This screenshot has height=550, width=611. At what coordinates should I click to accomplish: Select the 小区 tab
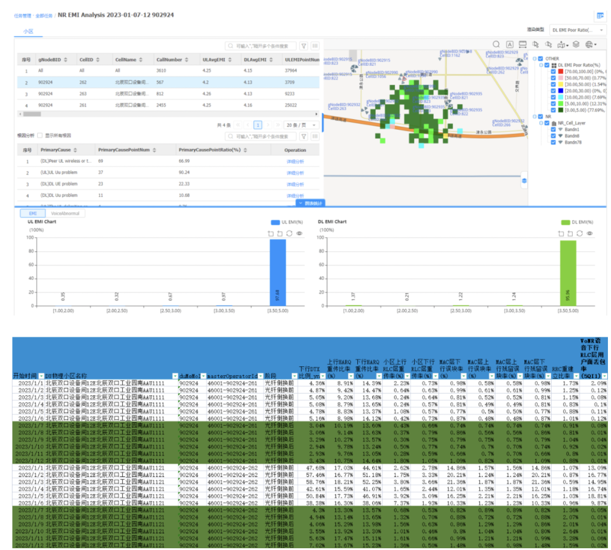pyautogui.click(x=28, y=31)
